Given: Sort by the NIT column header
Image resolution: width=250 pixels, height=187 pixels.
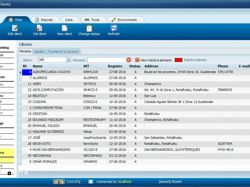Looking at the screenshot, I should tap(86, 66).
